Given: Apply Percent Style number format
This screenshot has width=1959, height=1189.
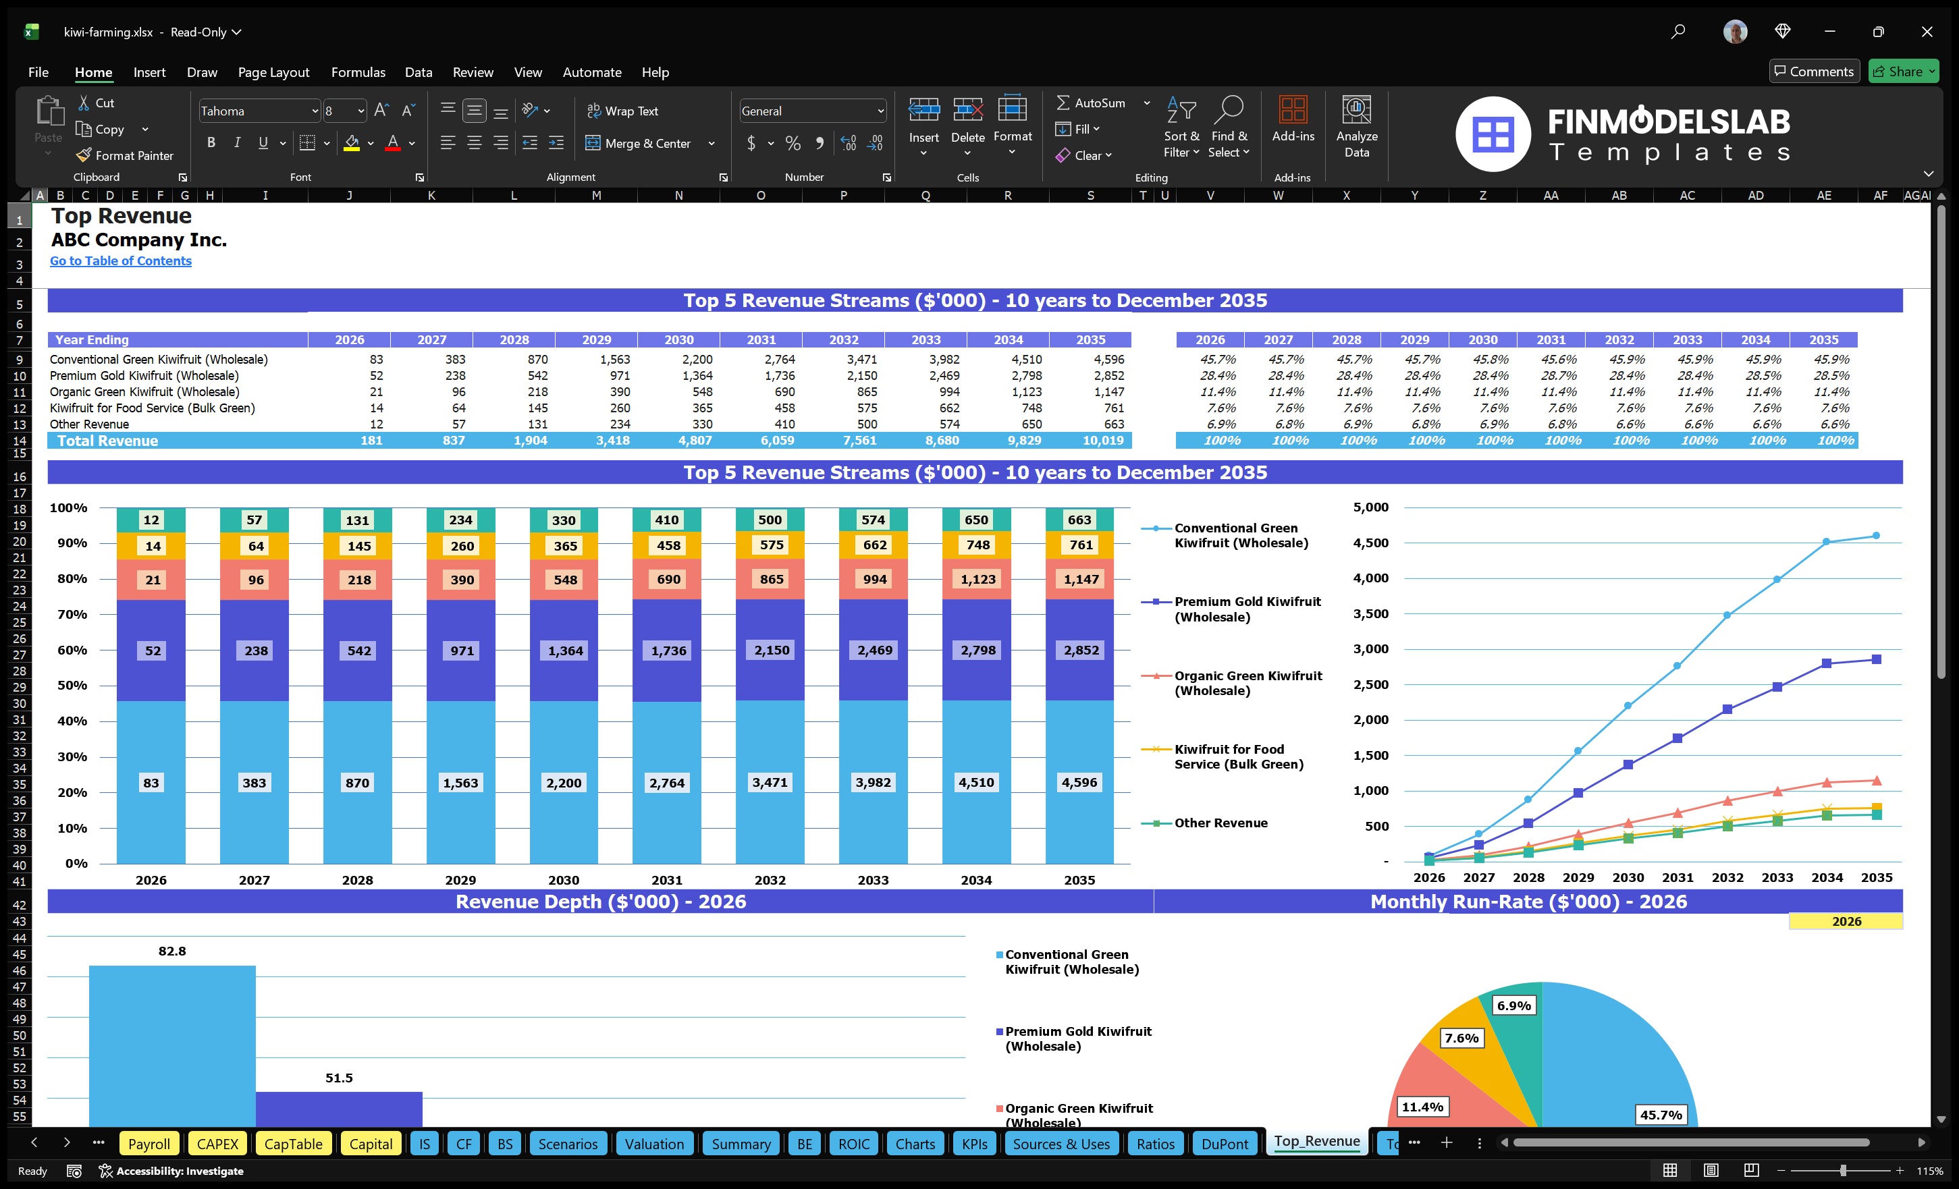Looking at the screenshot, I should (792, 143).
